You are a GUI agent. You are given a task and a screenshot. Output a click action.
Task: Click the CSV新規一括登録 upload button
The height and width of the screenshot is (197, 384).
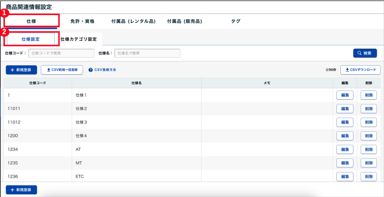[x=62, y=70]
